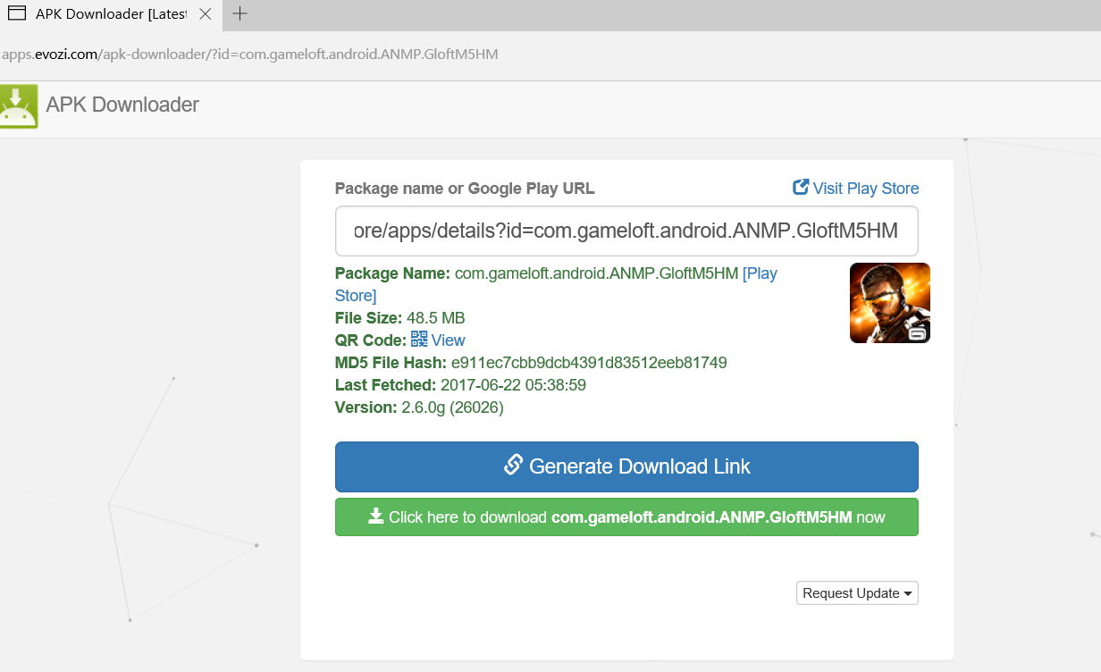Screen dimensions: 1101x672
Task: Click the browser address bar URL
Action: [x=250, y=55]
